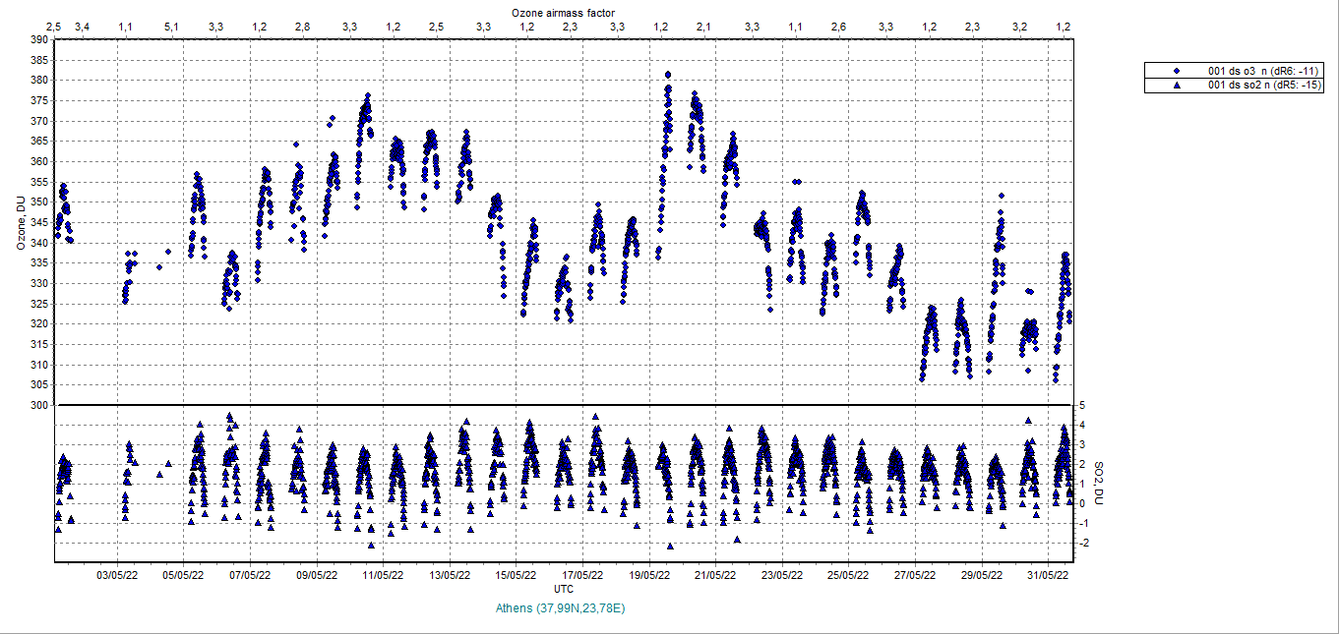Click the 5,1 airmass factor value
This screenshot has height=634, width=1339.
pyautogui.click(x=171, y=26)
